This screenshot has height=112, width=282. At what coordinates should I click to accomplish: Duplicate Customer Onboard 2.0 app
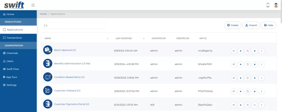coord(248,91)
